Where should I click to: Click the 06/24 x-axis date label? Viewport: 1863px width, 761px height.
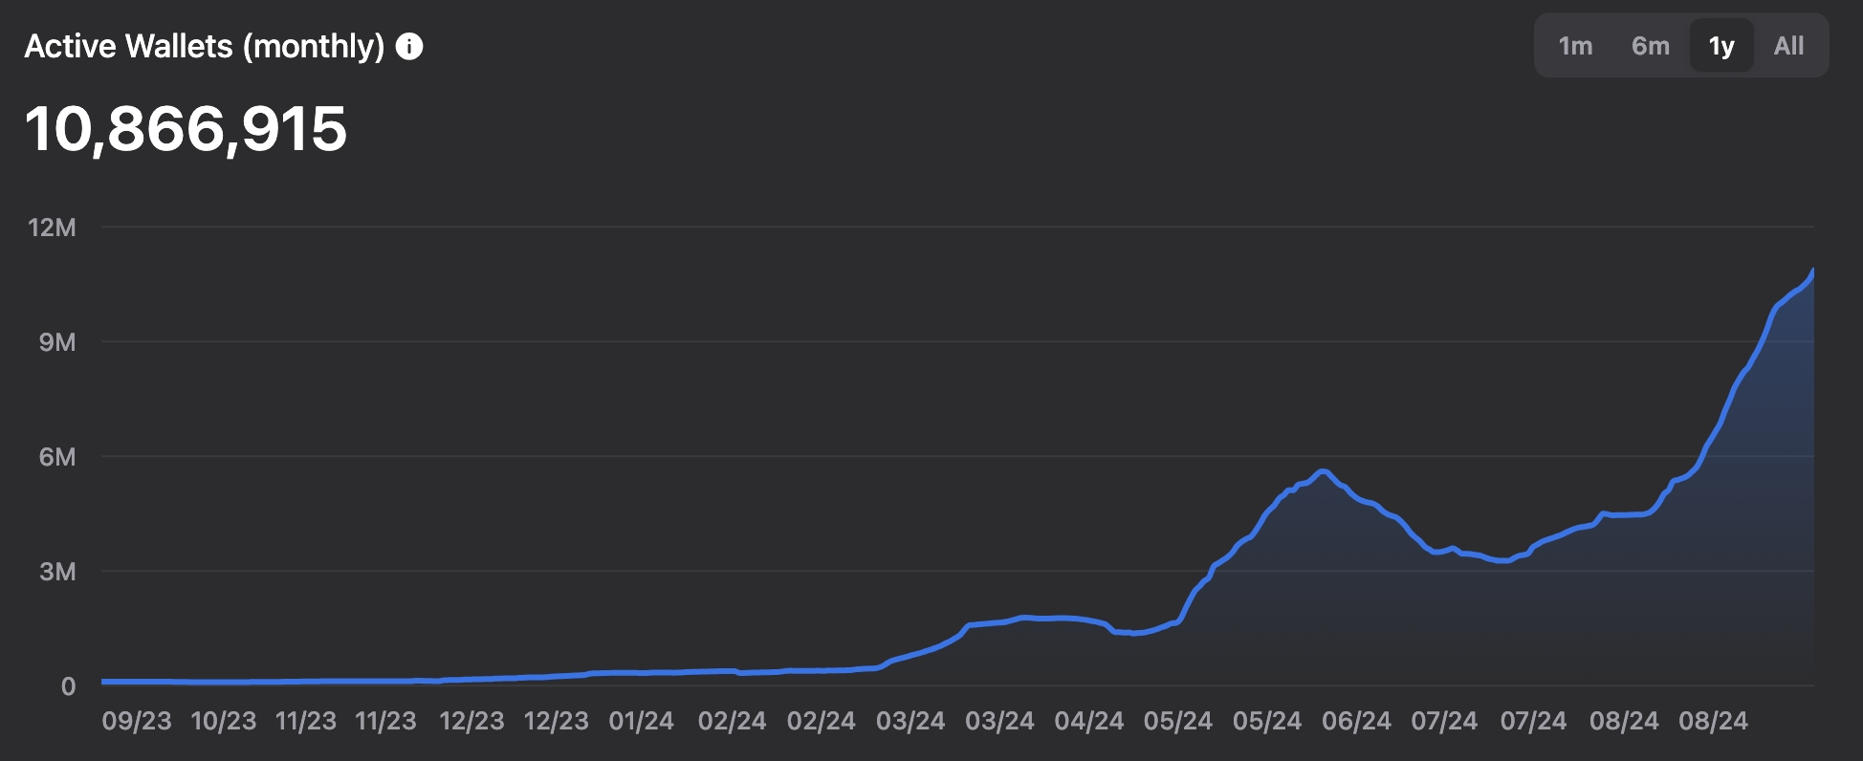[1356, 721]
